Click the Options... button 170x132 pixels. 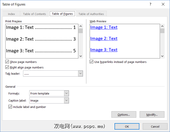(124, 115)
